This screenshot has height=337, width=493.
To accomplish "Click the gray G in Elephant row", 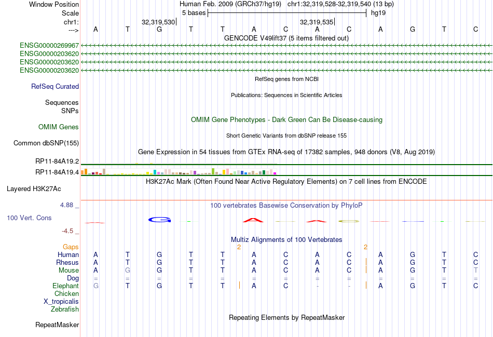I will [96, 286].
